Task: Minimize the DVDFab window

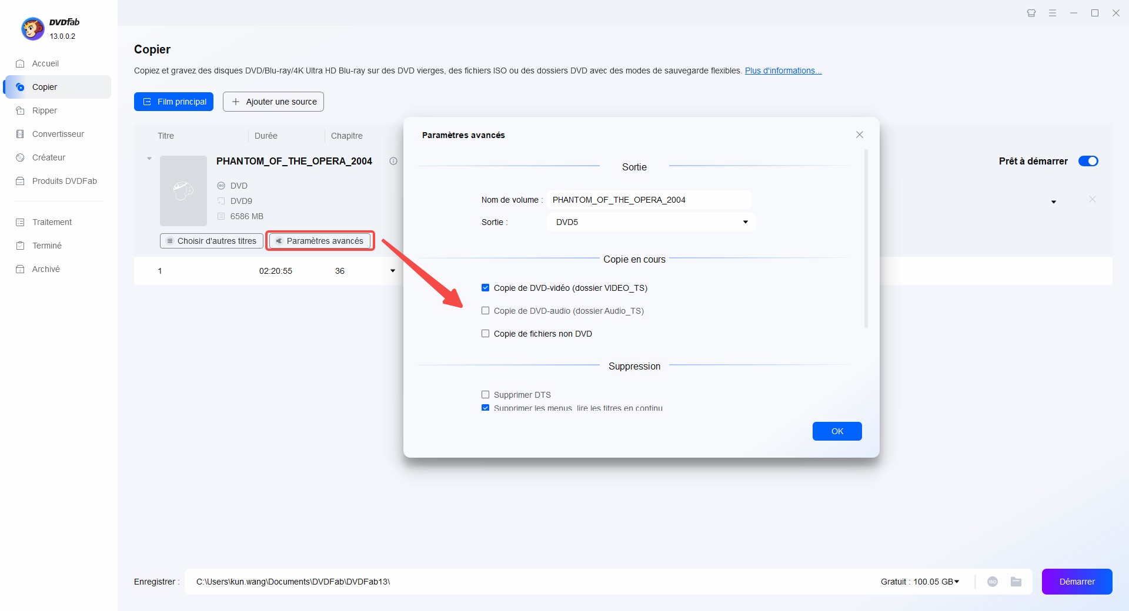Action: 1074,13
